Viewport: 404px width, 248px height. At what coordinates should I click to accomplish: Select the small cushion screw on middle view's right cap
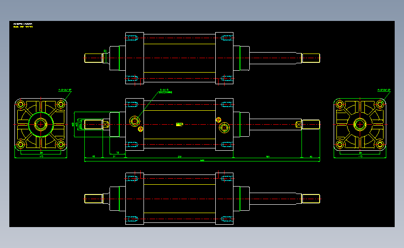[x=219, y=120]
